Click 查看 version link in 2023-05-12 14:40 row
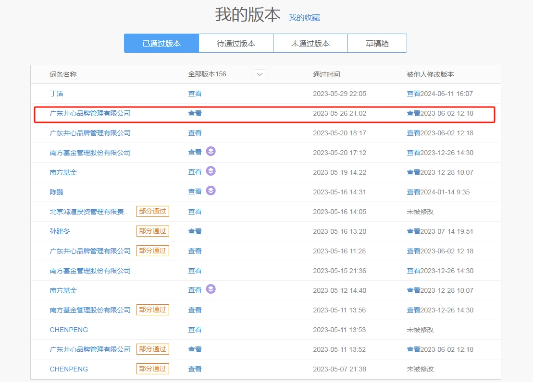Image resolution: width=533 pixels, height=382 pixels. point(195,290)
